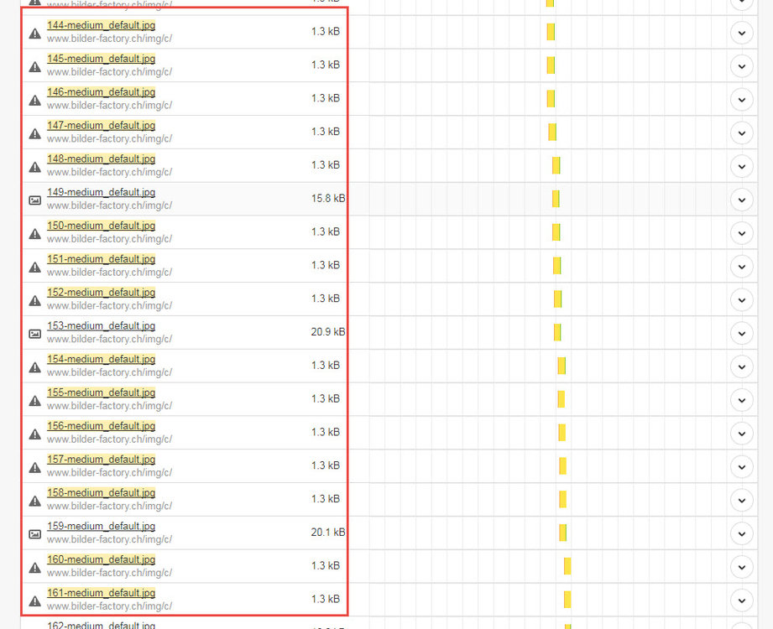Expand details for 149-medium_default.jpg row

click(741, 200)
